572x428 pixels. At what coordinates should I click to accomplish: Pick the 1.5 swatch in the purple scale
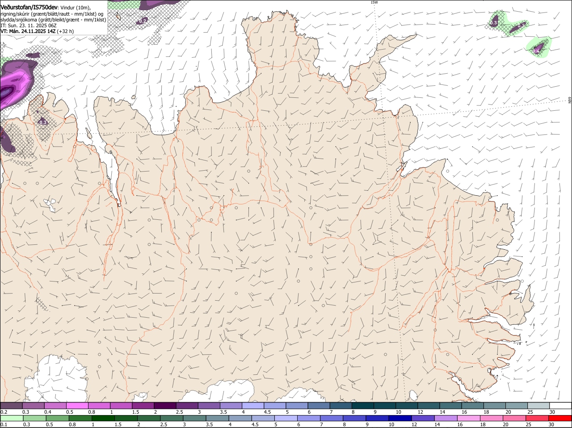pyautogui.click(x=143, y=405)
